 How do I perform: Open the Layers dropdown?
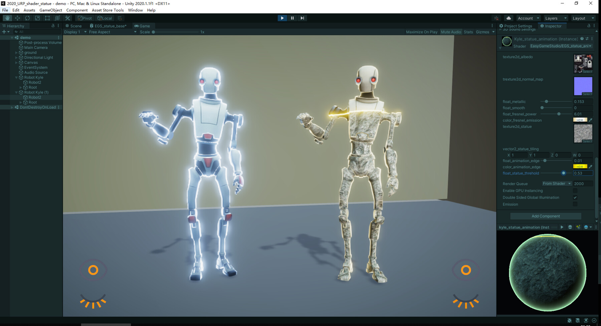point(555,18)
